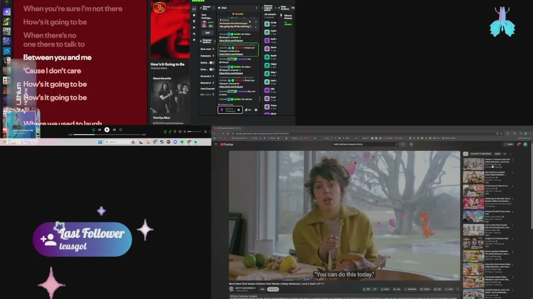Open Kick chat settings gear
Image resolution: width=533 pixels, height=299 pixels.
[x=256, y=110]
